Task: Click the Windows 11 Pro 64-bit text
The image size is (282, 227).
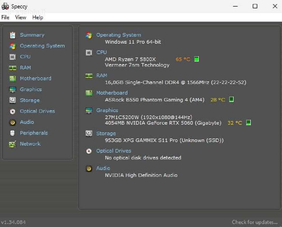Action: coord(133,42)
